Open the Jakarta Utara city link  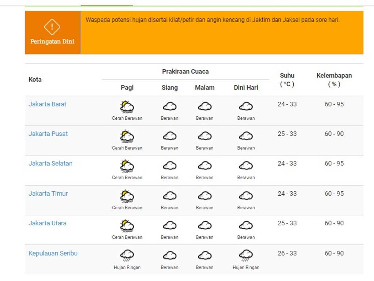coord(47,223)
